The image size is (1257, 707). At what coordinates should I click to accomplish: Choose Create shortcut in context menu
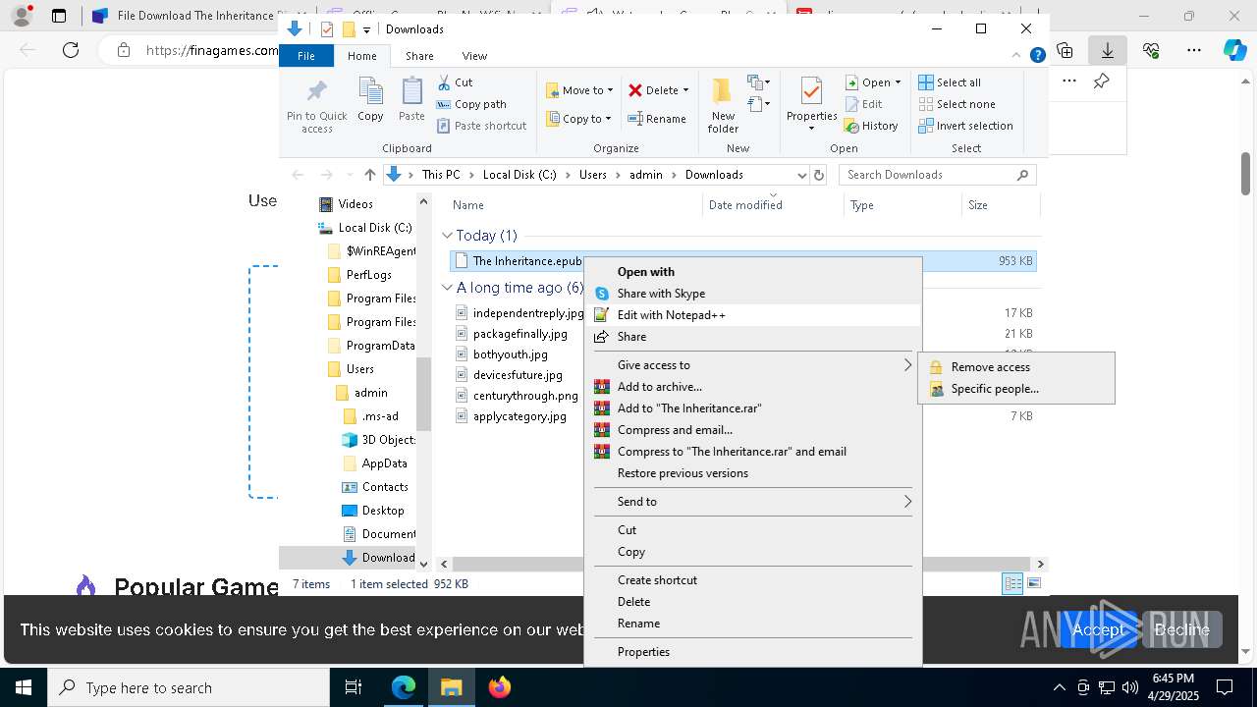click(752, 580)
